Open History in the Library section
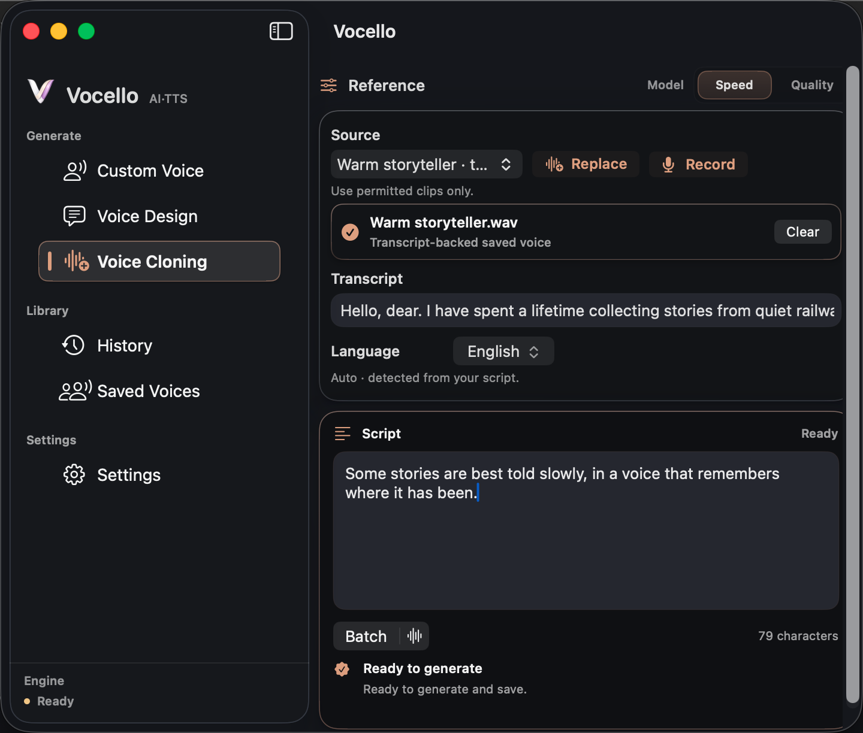Viewport: 863px width, 733px height. (159, 346)
